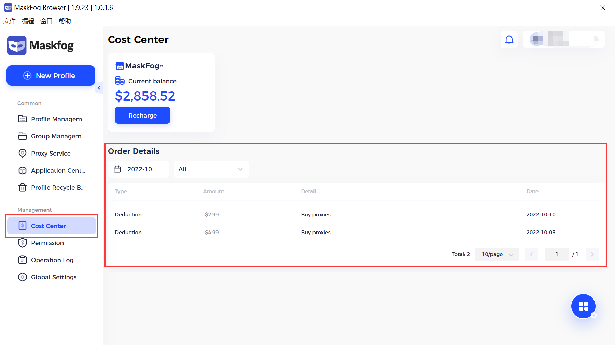
Task: Click the 2022-10-03 date cell
Action: (x=541, y=232)
